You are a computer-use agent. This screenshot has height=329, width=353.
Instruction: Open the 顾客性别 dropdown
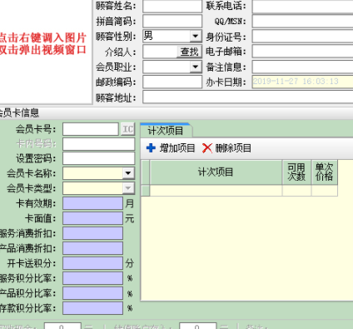196,36
